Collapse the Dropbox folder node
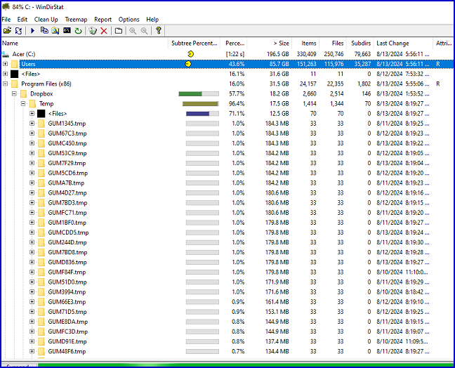 [15, 93]
